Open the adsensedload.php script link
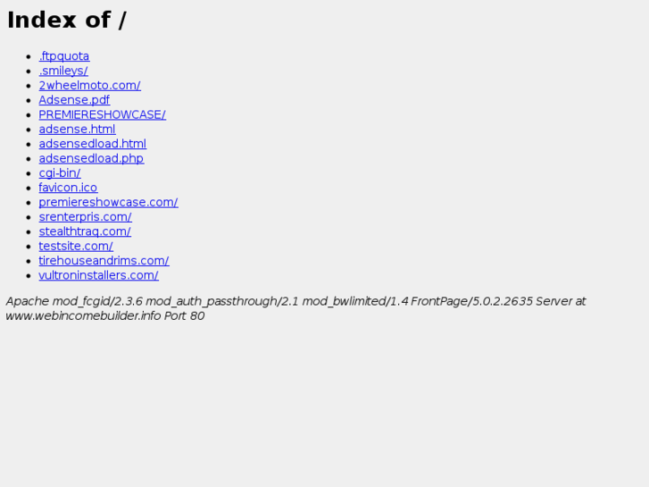Viewport: 649px width, 487px height. 91,158
